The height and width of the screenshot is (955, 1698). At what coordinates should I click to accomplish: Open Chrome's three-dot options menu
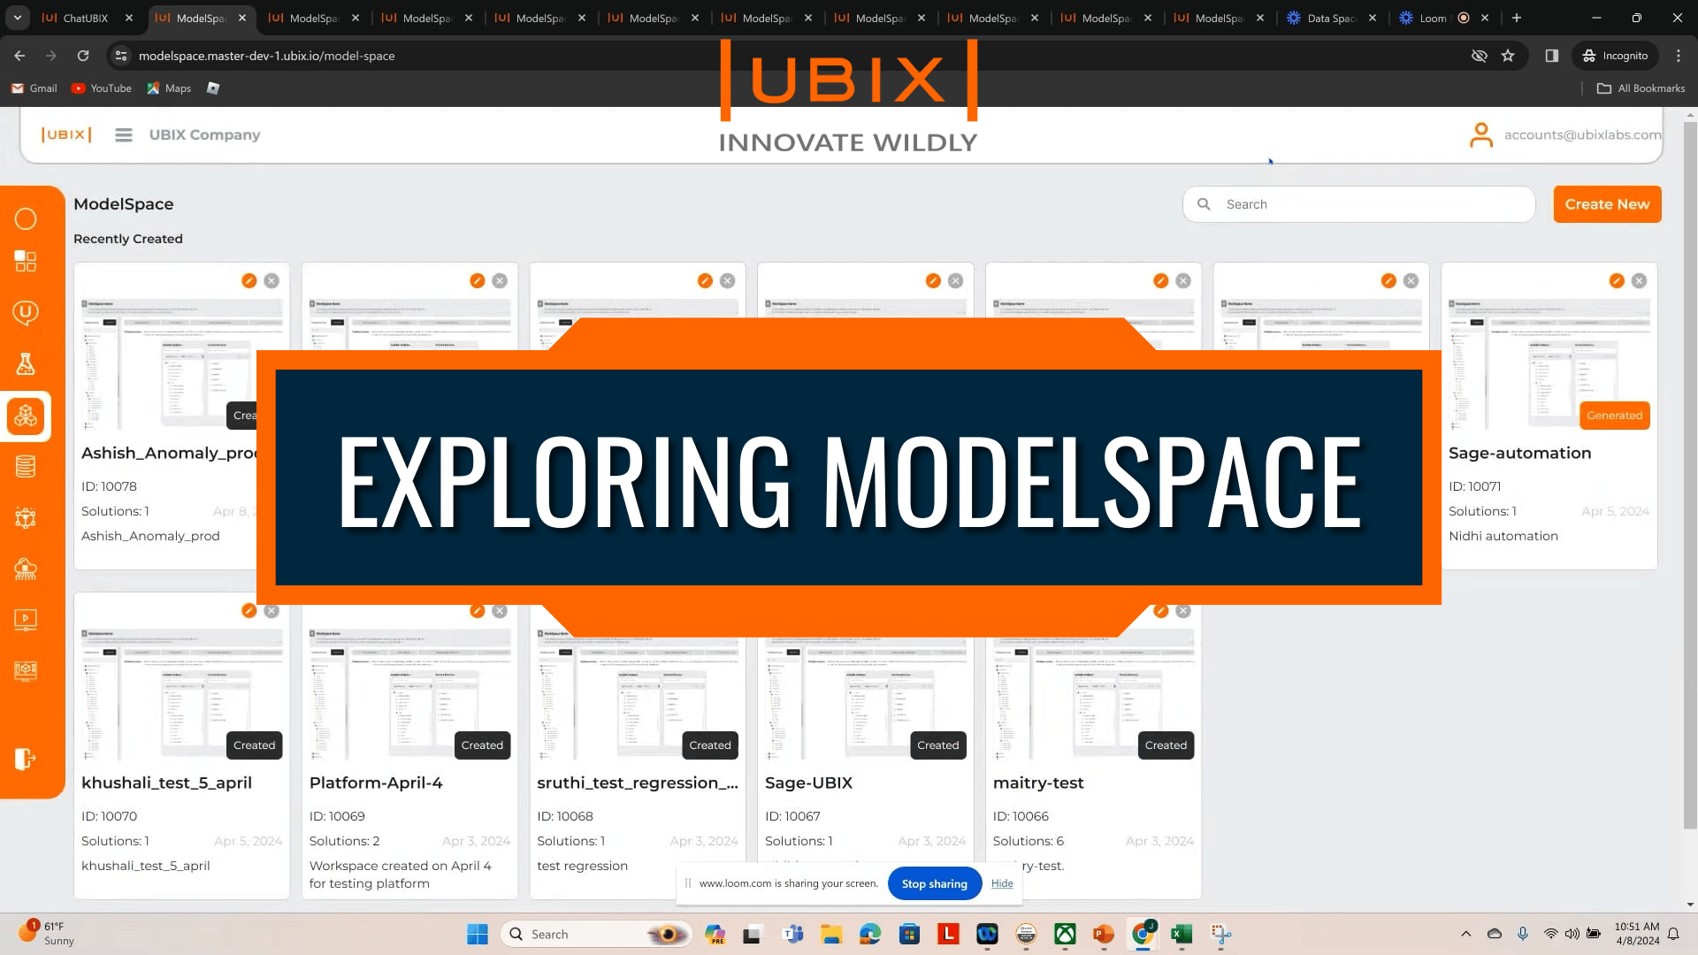(x=1679, y=56)
